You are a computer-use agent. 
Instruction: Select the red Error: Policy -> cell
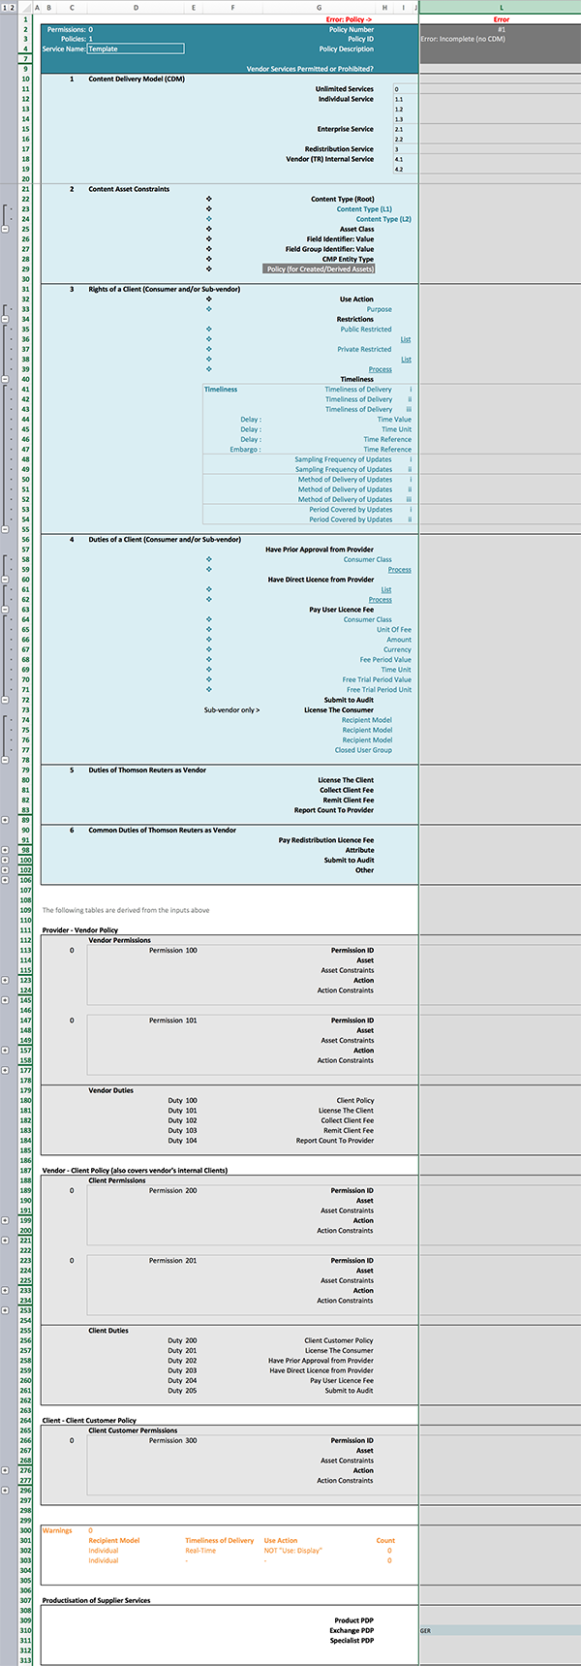(x=349, y=19)
